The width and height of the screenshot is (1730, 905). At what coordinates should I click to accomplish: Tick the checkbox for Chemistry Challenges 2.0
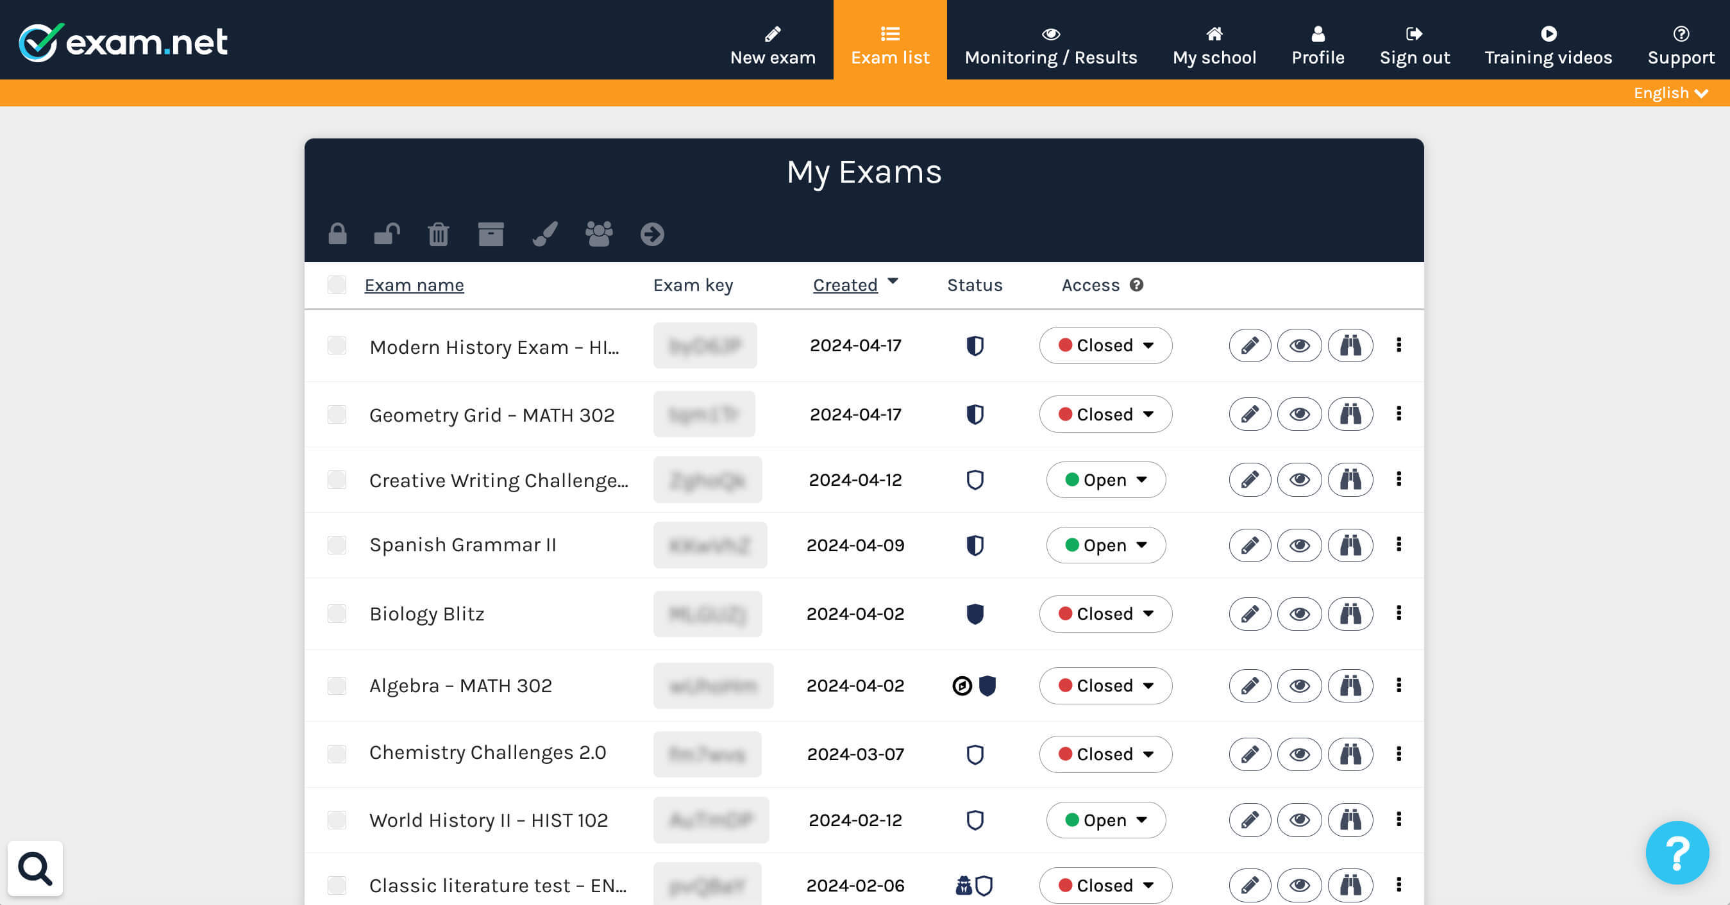pos(338,753)
